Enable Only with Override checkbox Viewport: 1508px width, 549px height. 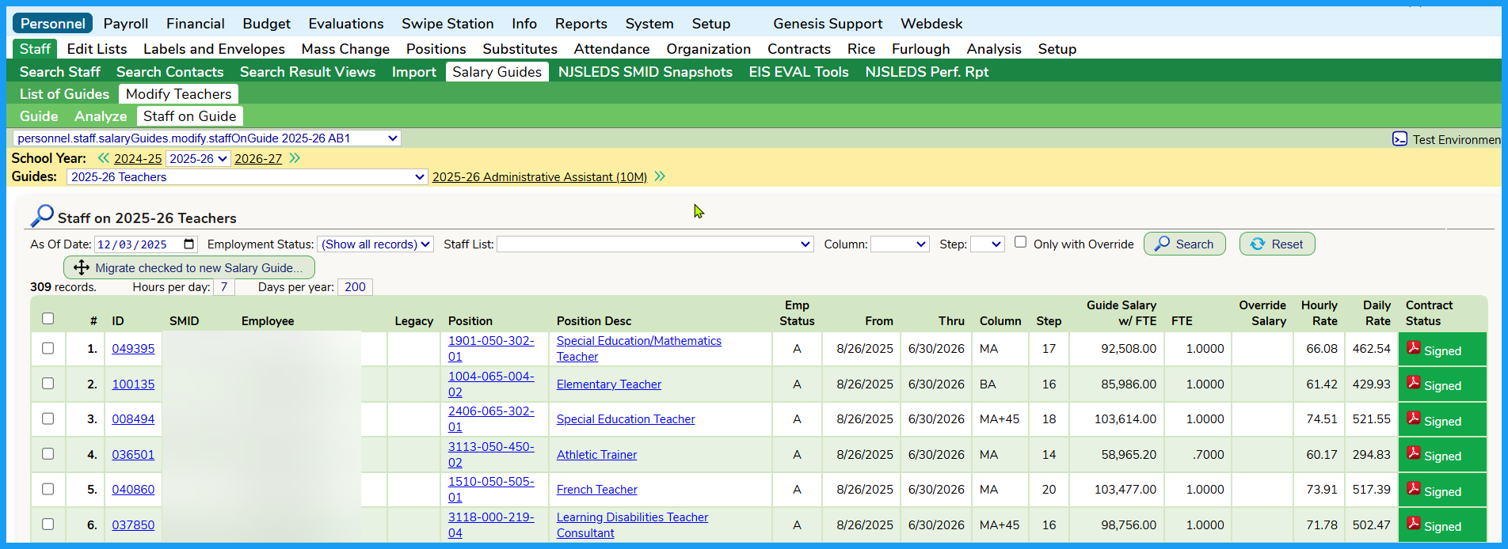coord(1020,242)
